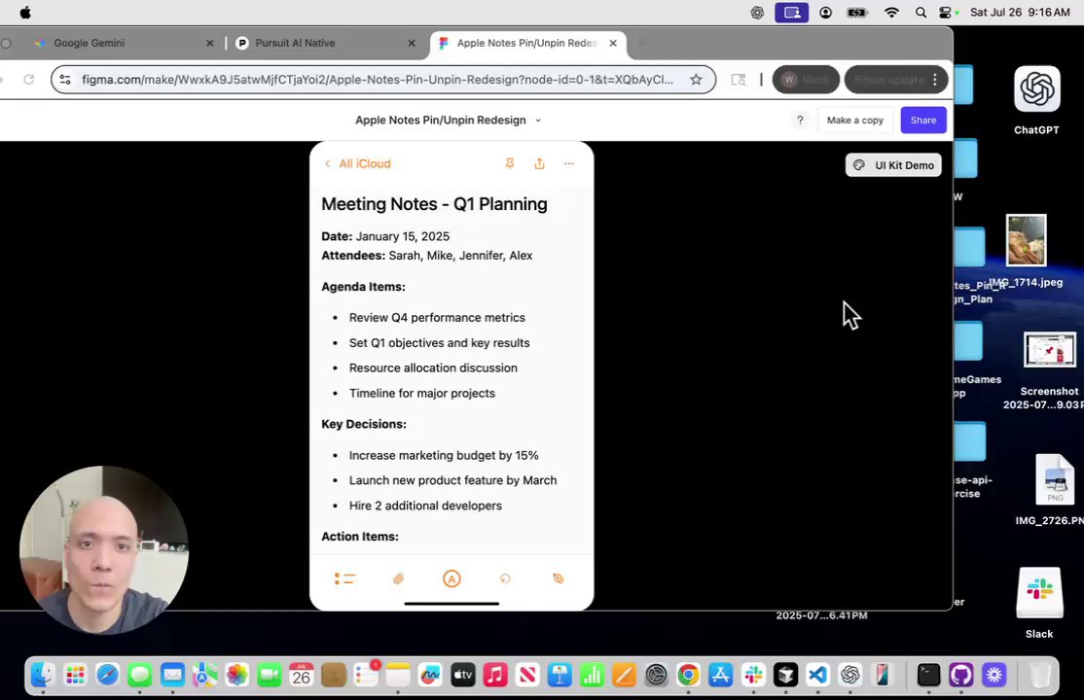
Task: Open Launchpad in the Dock
Action: [x=75, y=675]
